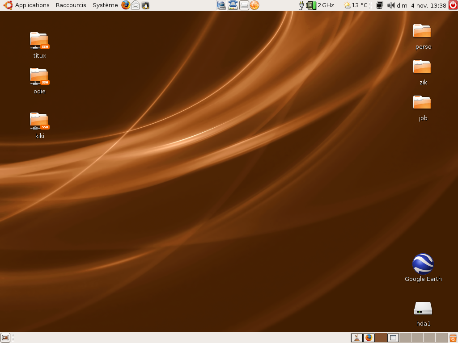Select the hda1 drive icon
This screenshot has height=343, width=458.
[423, 314]
